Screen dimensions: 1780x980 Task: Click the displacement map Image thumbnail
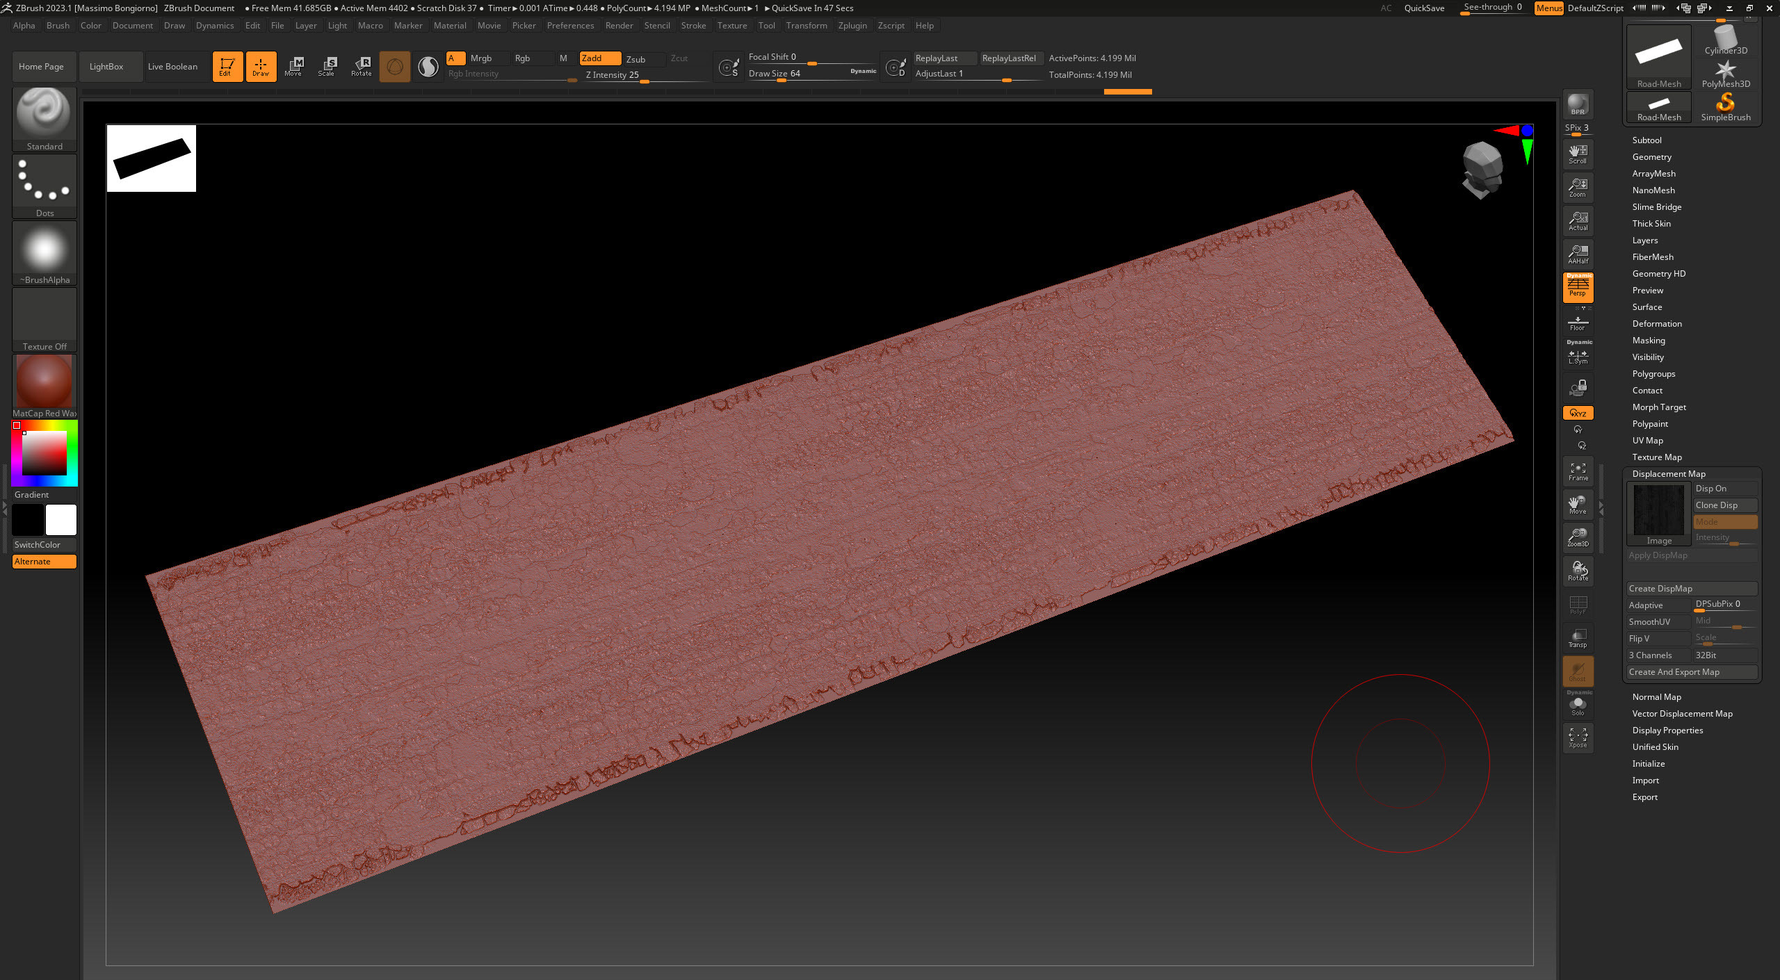click(1659, 514)
